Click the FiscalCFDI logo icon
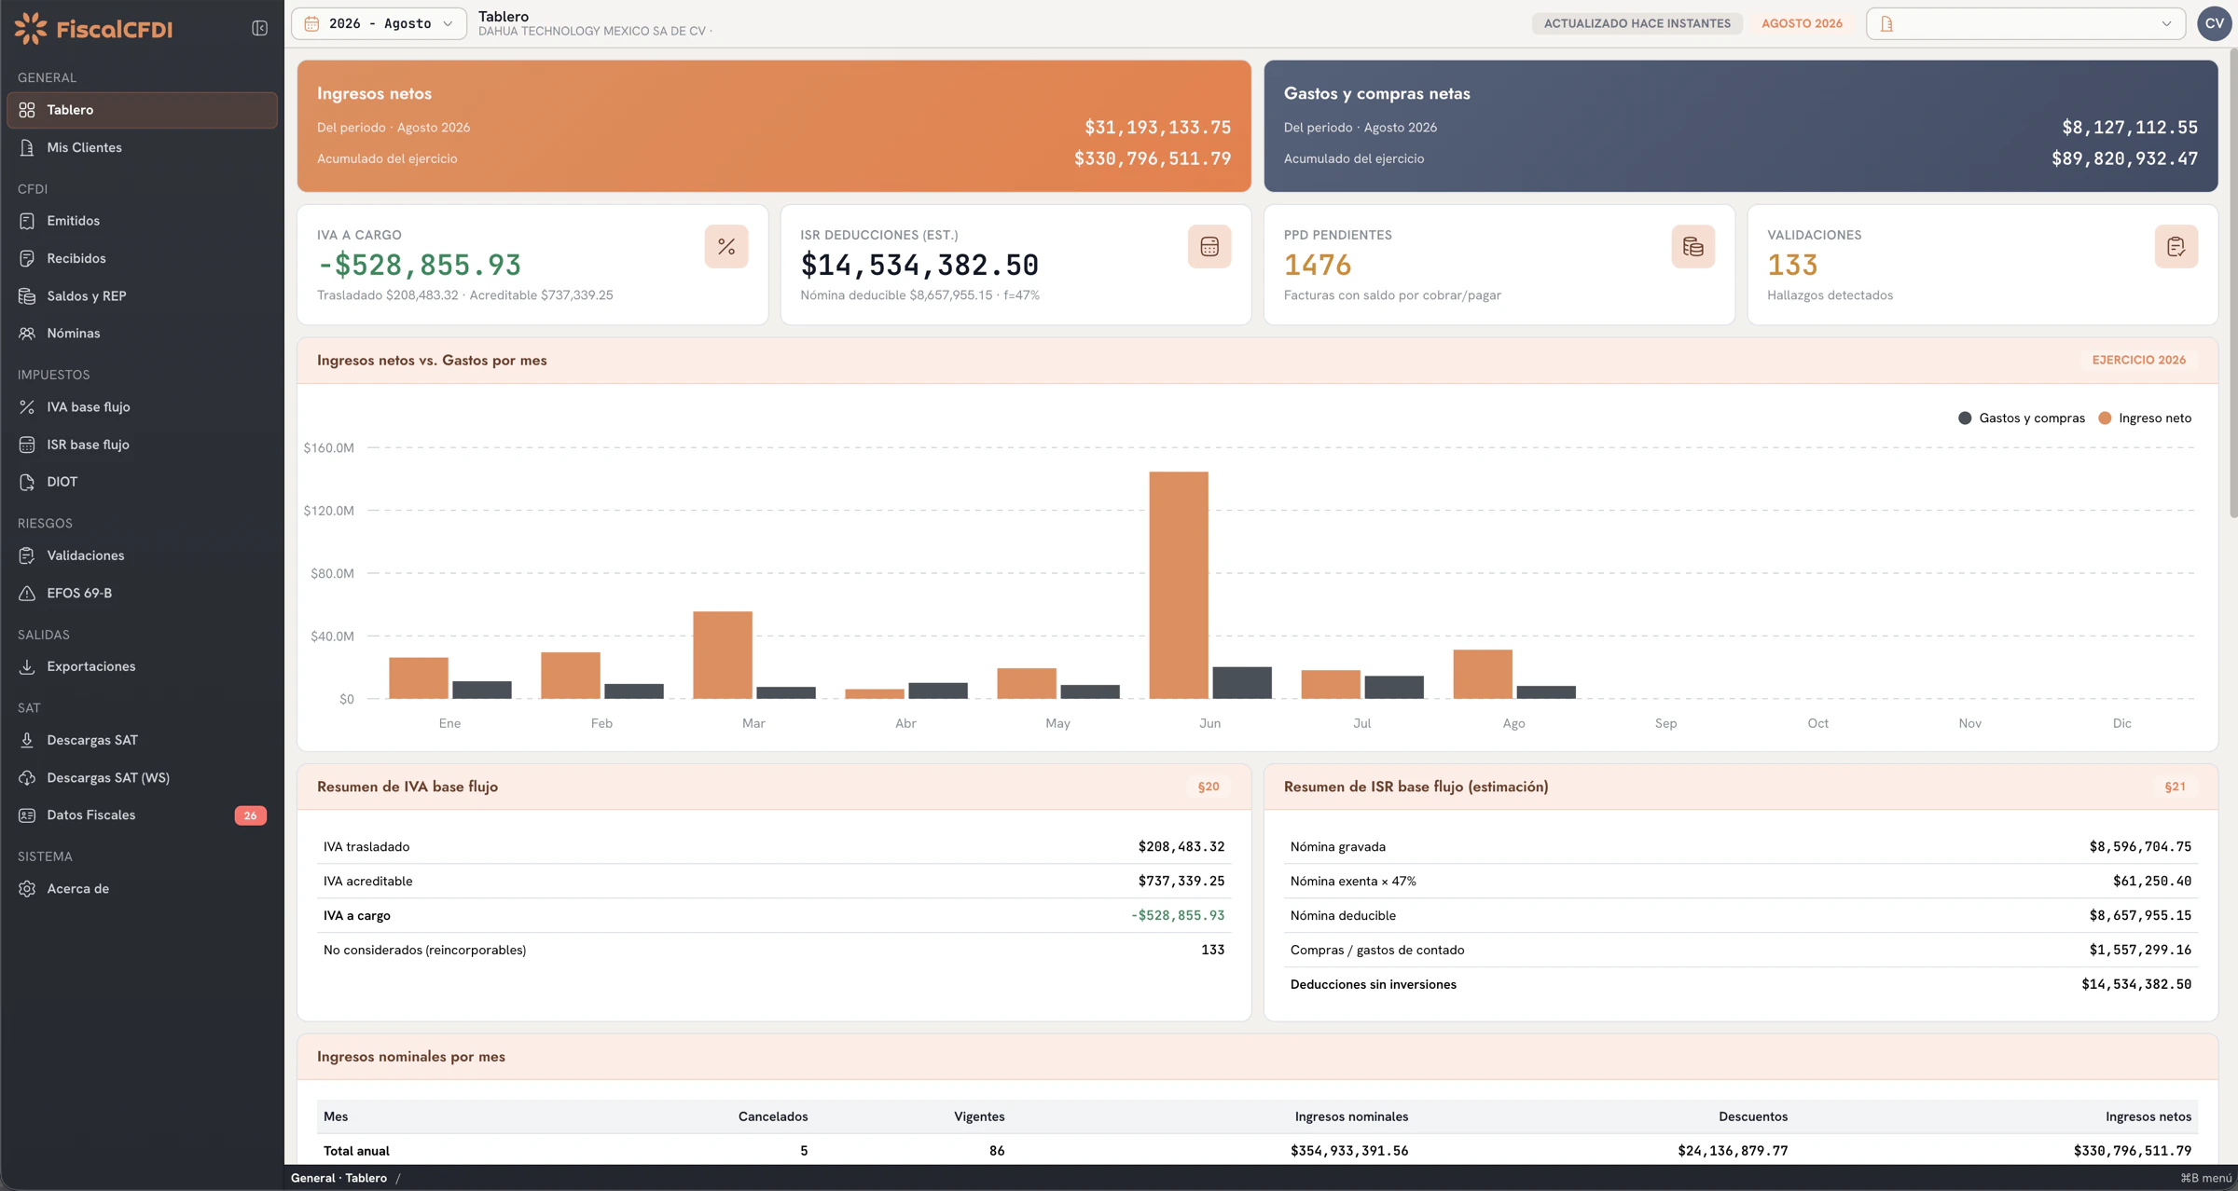2238x1191 pixels. pyautogui.click(x=31, y=29)
